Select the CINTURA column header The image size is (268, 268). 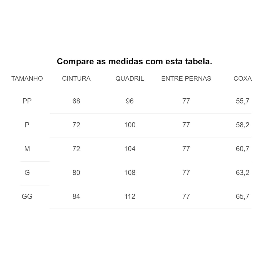click(76, 79)
